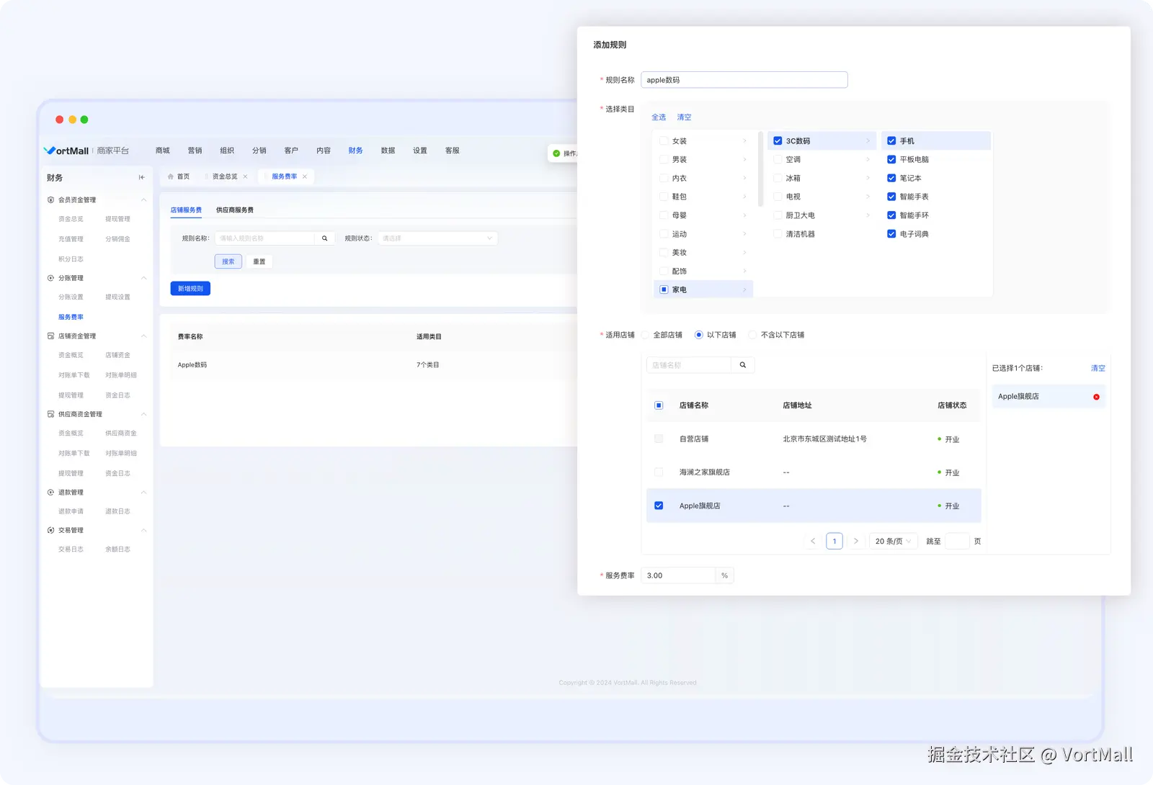This screenshot has width=1153, height=785.
Task: Switch to the 店铺服务费 tab
Action: [186, 210]
